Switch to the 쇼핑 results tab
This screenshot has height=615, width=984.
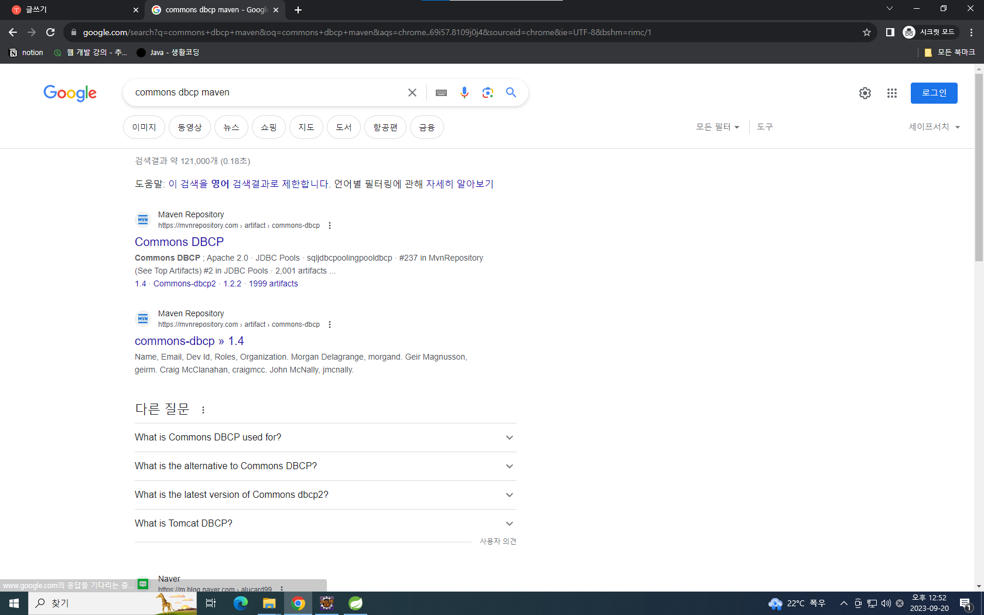(x=269, y=127)
